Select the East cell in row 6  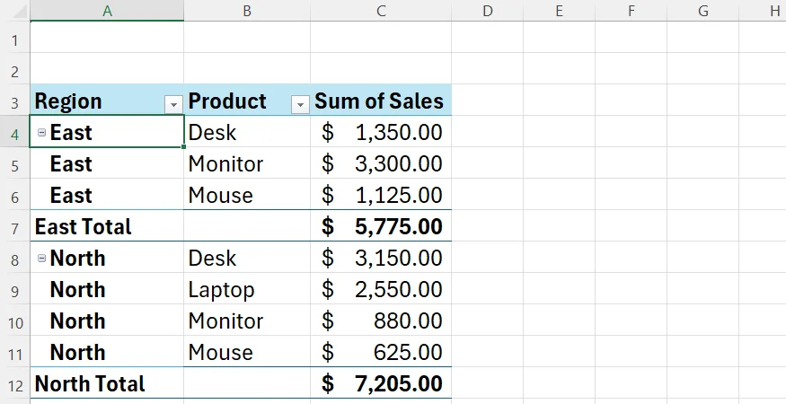tap(107, 195)
